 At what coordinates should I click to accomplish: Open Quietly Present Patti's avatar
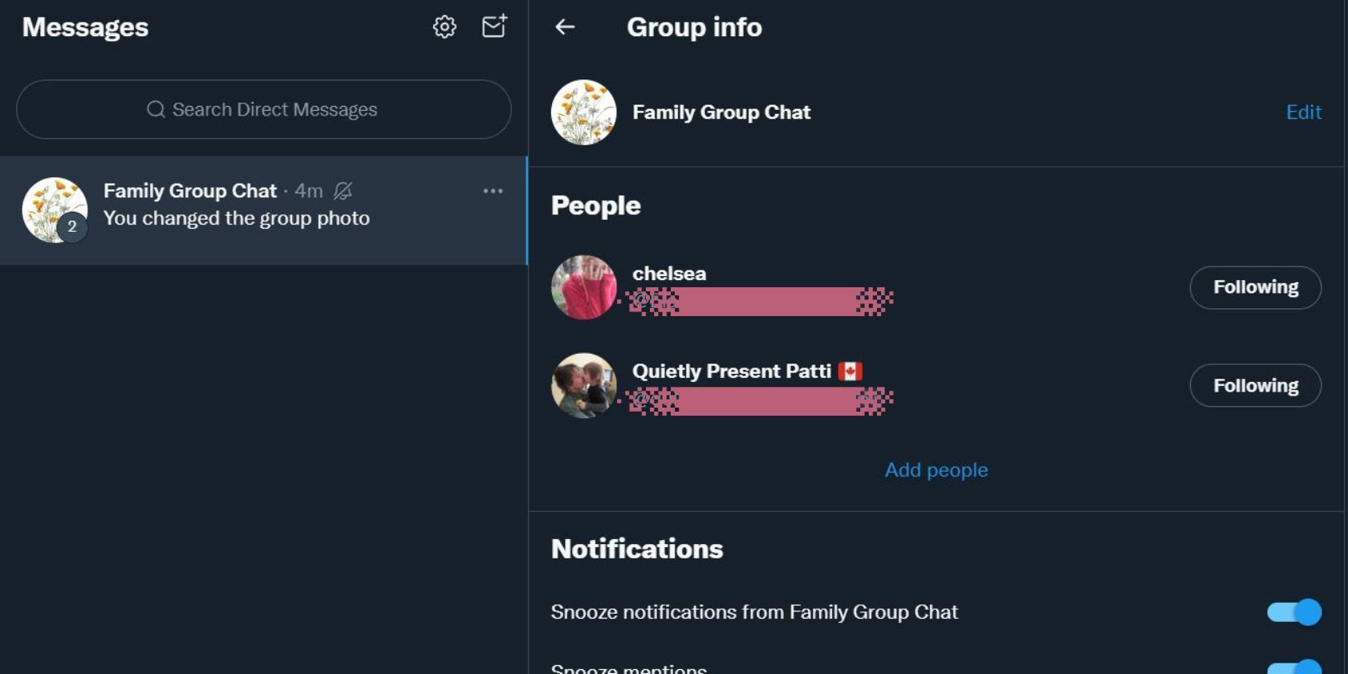point(584,385)
